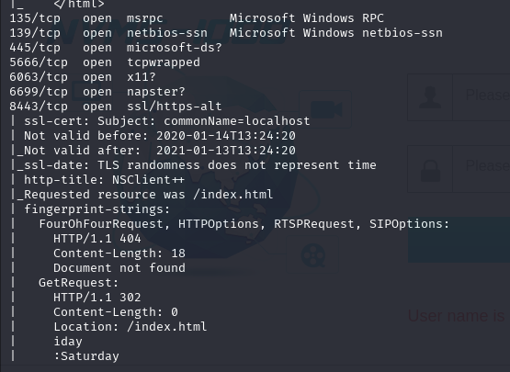Click /index.html in the Requested resource line

[232, 195]
